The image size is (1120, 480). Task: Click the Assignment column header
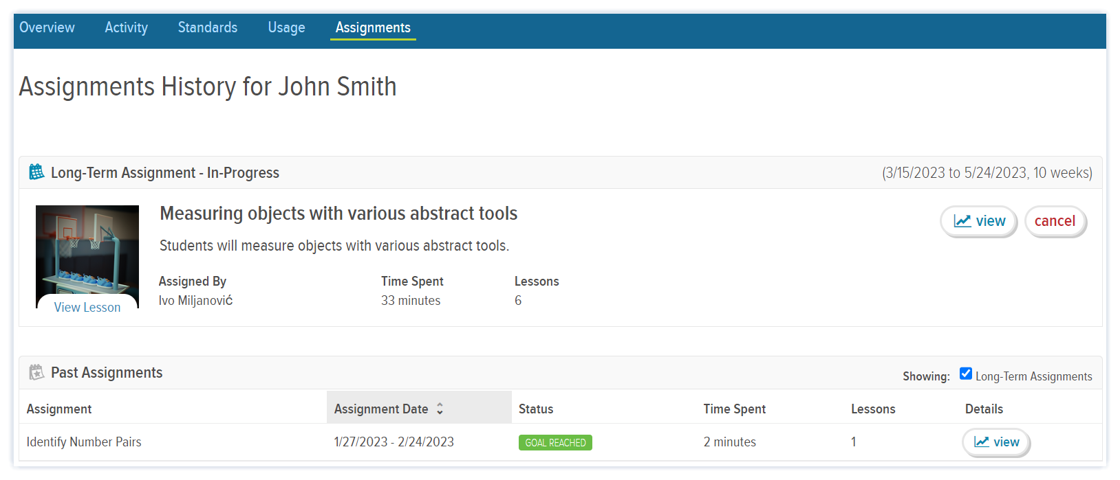coord(59,409)
